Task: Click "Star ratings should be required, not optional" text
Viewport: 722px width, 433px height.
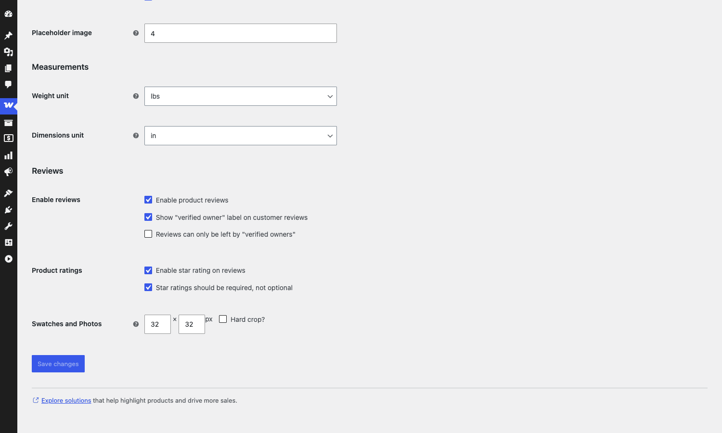Action: tap(224, 288)
